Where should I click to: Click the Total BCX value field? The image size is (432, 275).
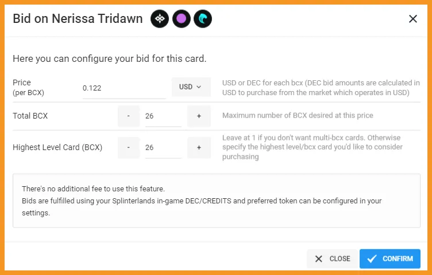coord(163,116)
